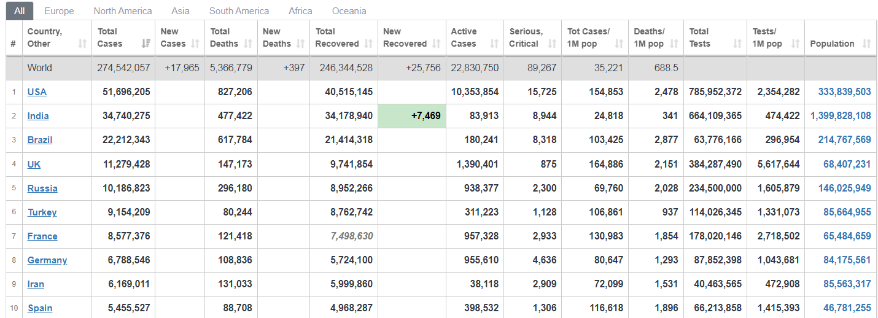Select World new cases +17,965 value
This screenshot has height=318, width=878.
[182, 68]
